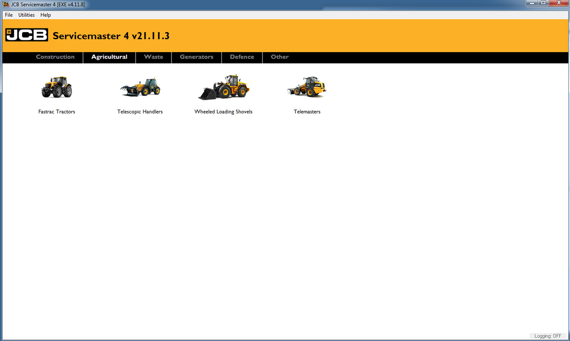Image resolution: width=570 pixels, height=341 pixels.
Task: Select the Agricultural tab
Action: [x=109, y=57]
